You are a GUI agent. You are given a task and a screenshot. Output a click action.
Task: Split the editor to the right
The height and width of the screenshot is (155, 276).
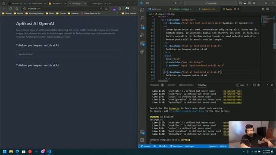coord(267,9)
